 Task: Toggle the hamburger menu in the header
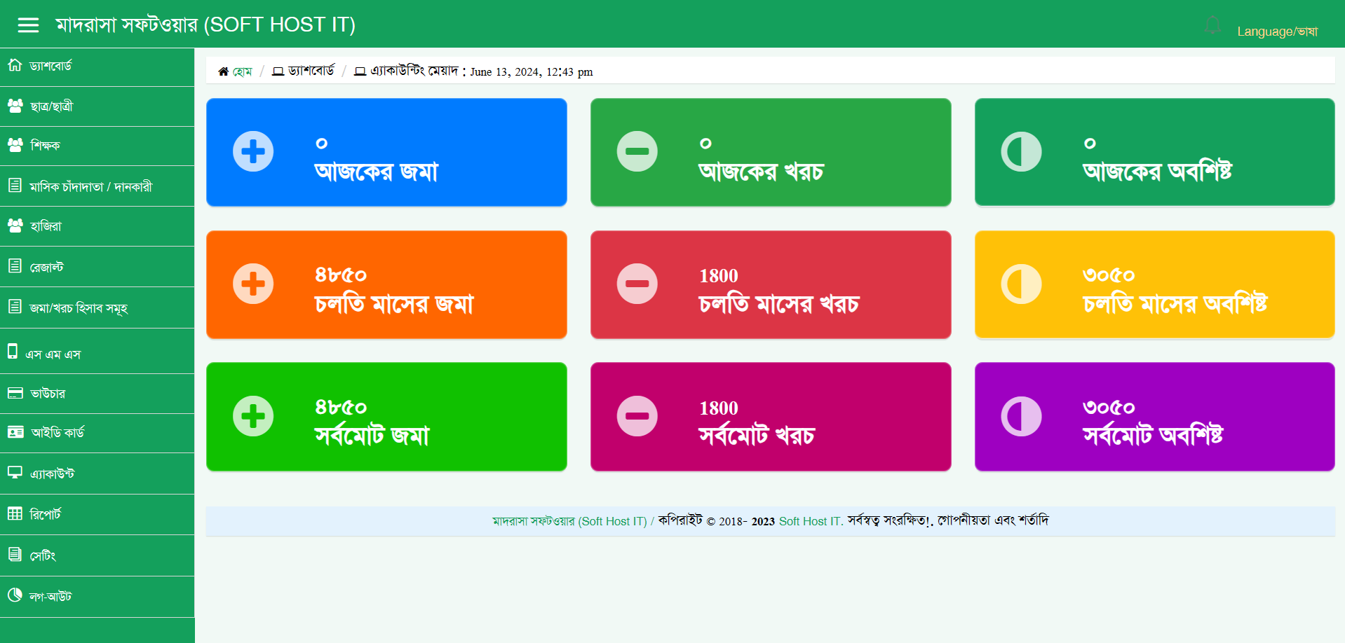[28, 25]
